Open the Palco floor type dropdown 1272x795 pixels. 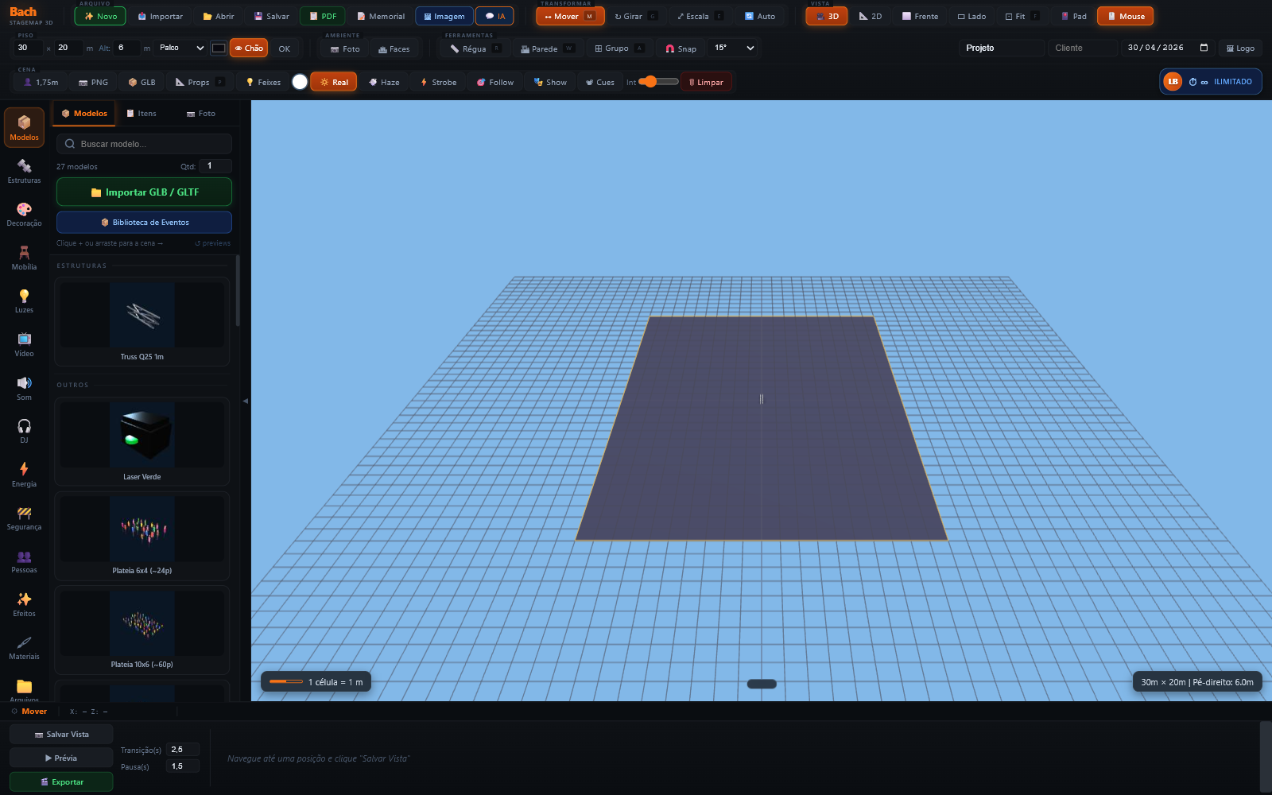181,48
